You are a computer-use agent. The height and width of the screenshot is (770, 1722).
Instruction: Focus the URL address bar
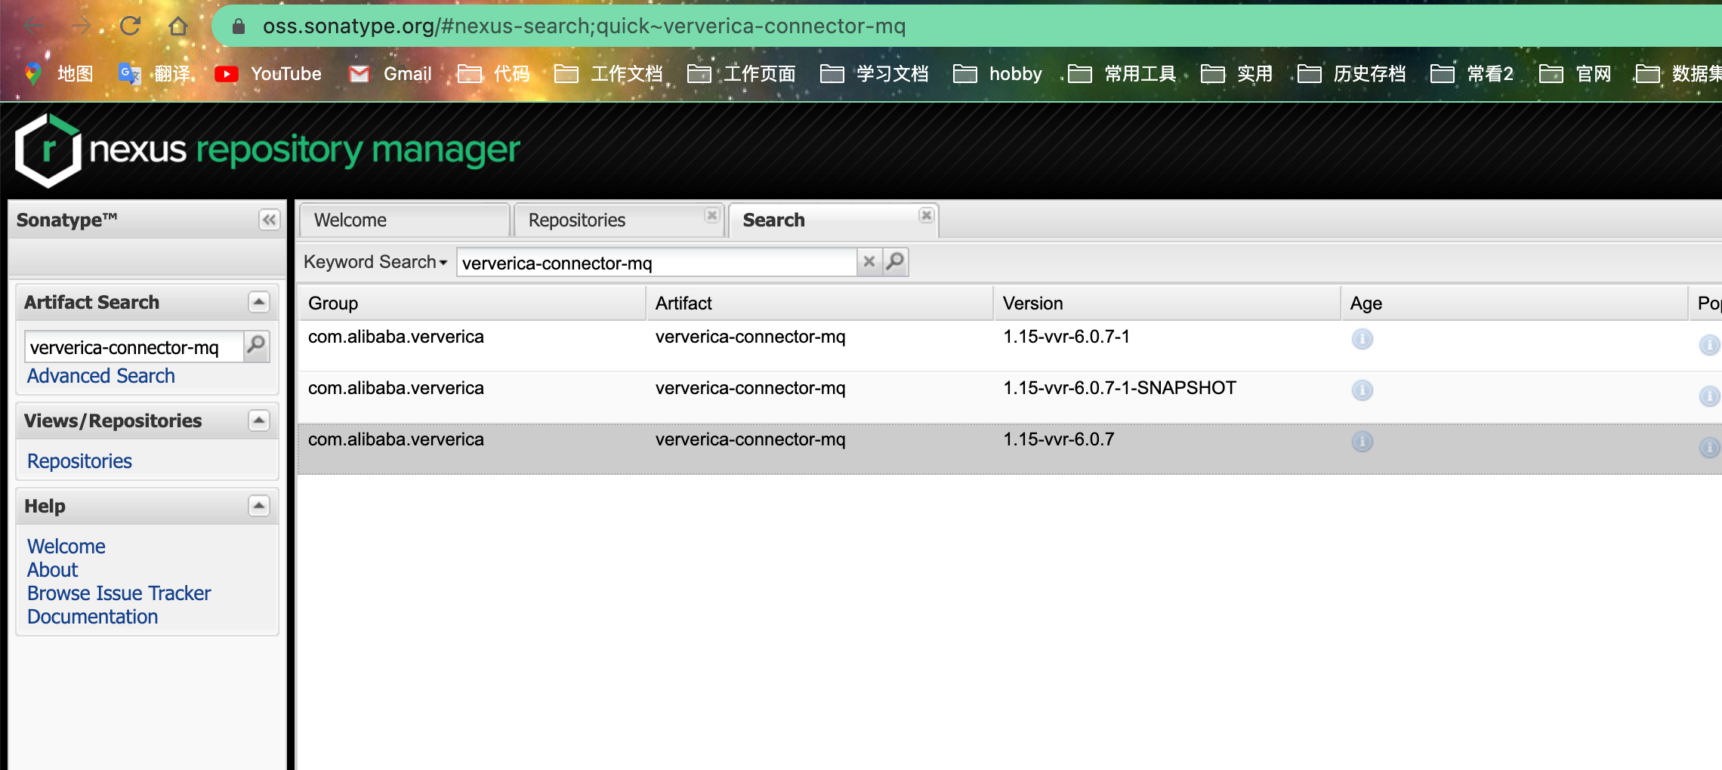click(x=967, y=26)
